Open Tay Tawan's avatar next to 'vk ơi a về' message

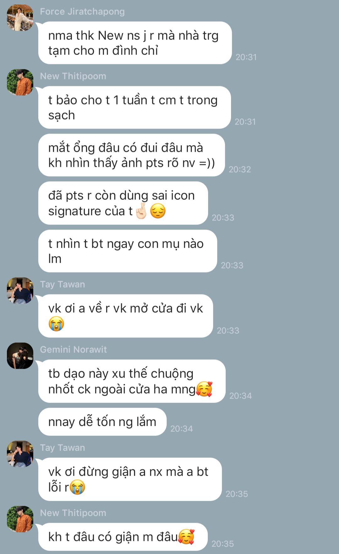20,290
